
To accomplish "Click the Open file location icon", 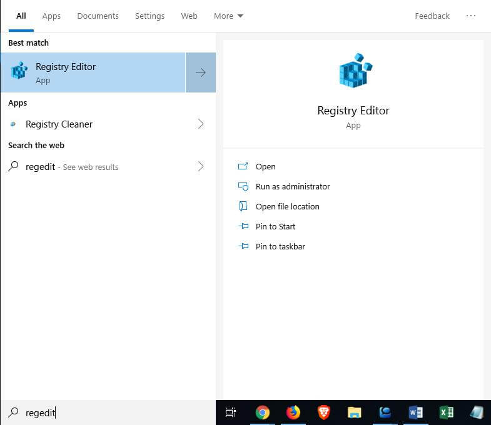I will coord(243,206).
